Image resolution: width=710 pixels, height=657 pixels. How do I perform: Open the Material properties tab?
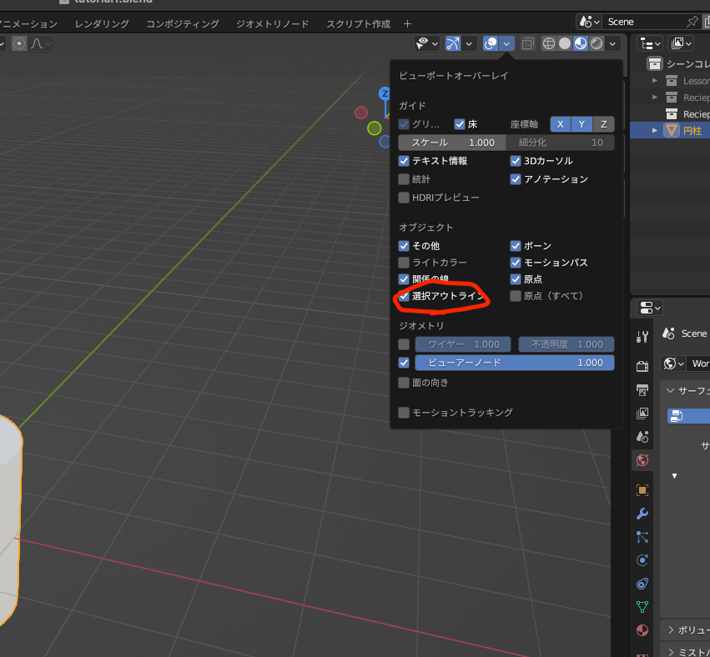(x=642, y=630)
